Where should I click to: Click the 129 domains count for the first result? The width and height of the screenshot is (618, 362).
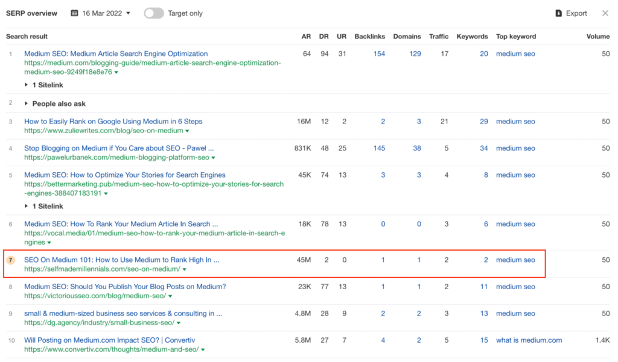[416, 54]
